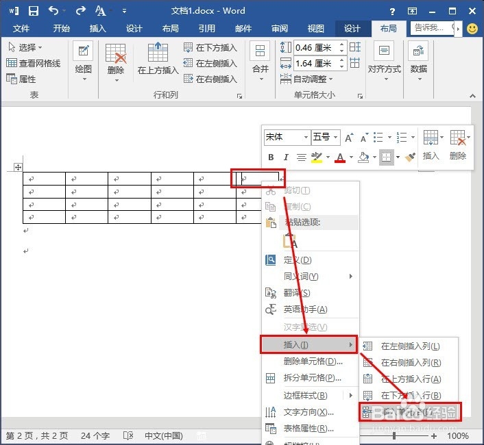Click the 告诉我 search box
This screenshot has height=445, width=484.
pos(433,28)
